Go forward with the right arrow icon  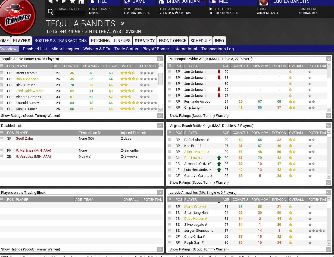coord(64,1)
